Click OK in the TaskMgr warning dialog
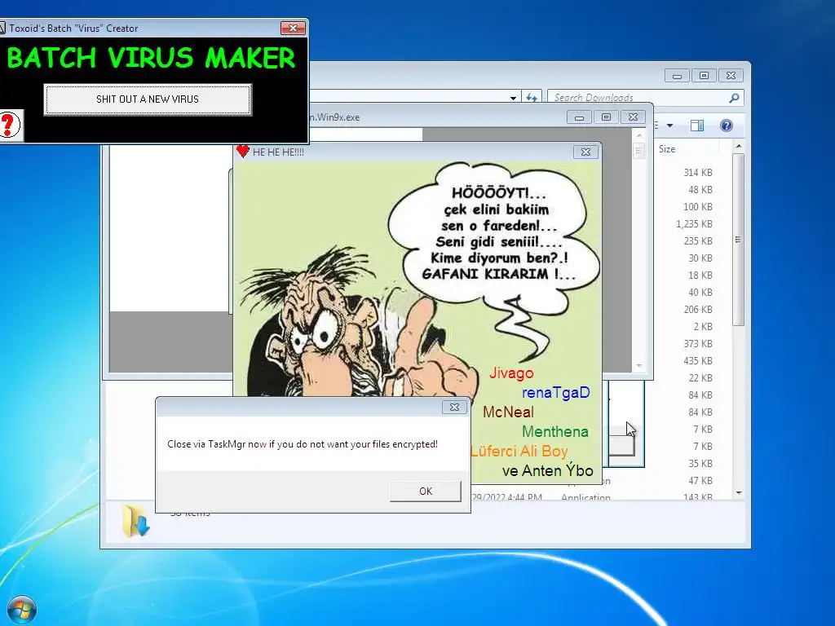This screenshot has height=626, width=835. 426,492
